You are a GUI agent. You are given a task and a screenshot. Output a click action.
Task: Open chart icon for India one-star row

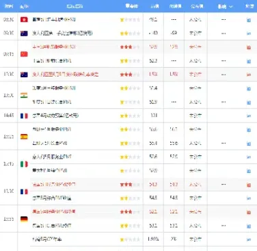pos(249,103)
